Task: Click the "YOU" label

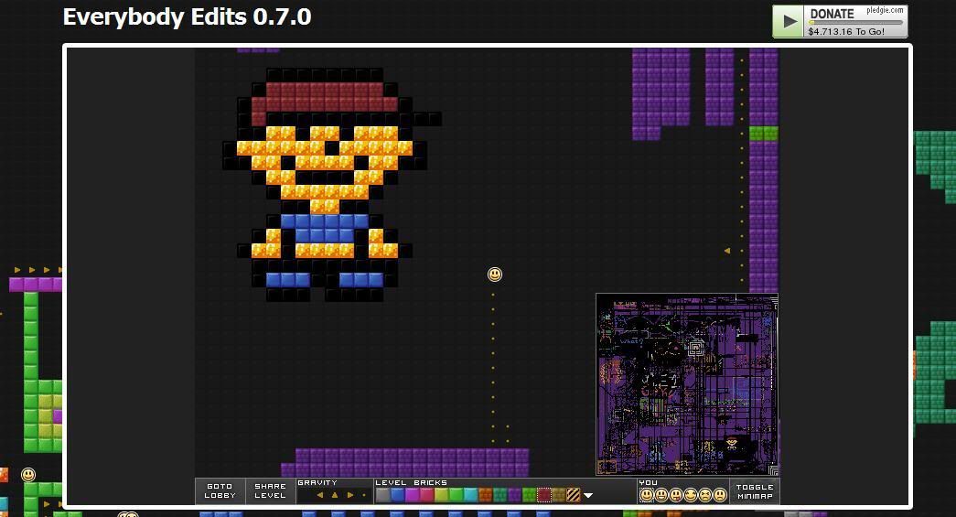Action: click(648, 482)
